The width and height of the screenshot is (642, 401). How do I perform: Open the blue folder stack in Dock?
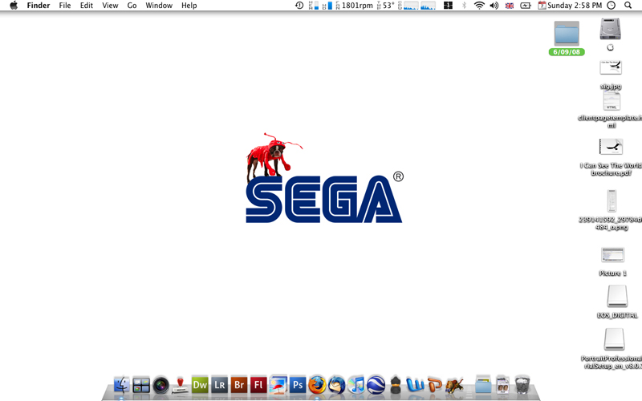(x=483, y=385)
